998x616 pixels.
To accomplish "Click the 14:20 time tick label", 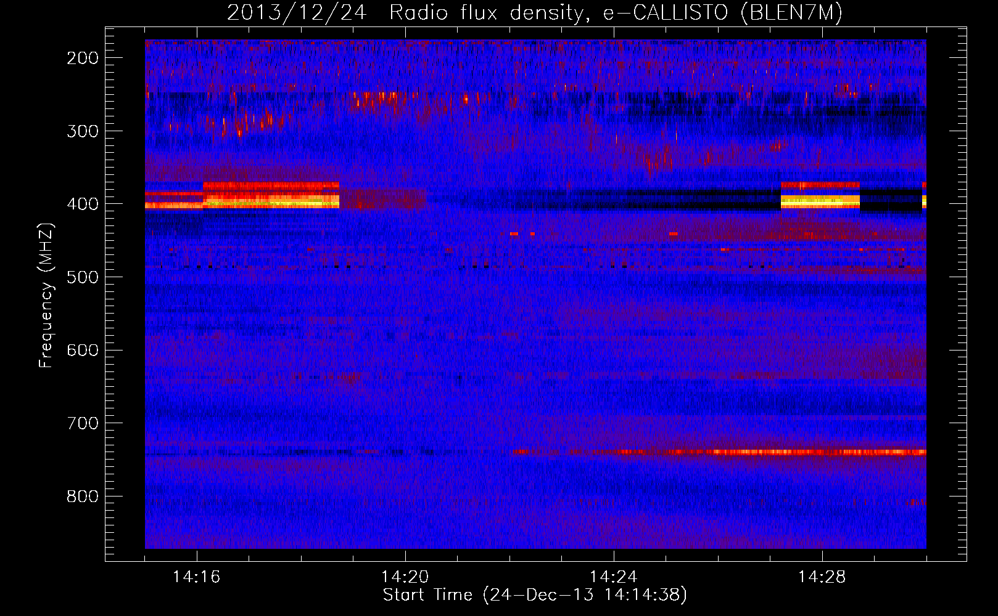I will pyautogui.click(x=405, y=577).
